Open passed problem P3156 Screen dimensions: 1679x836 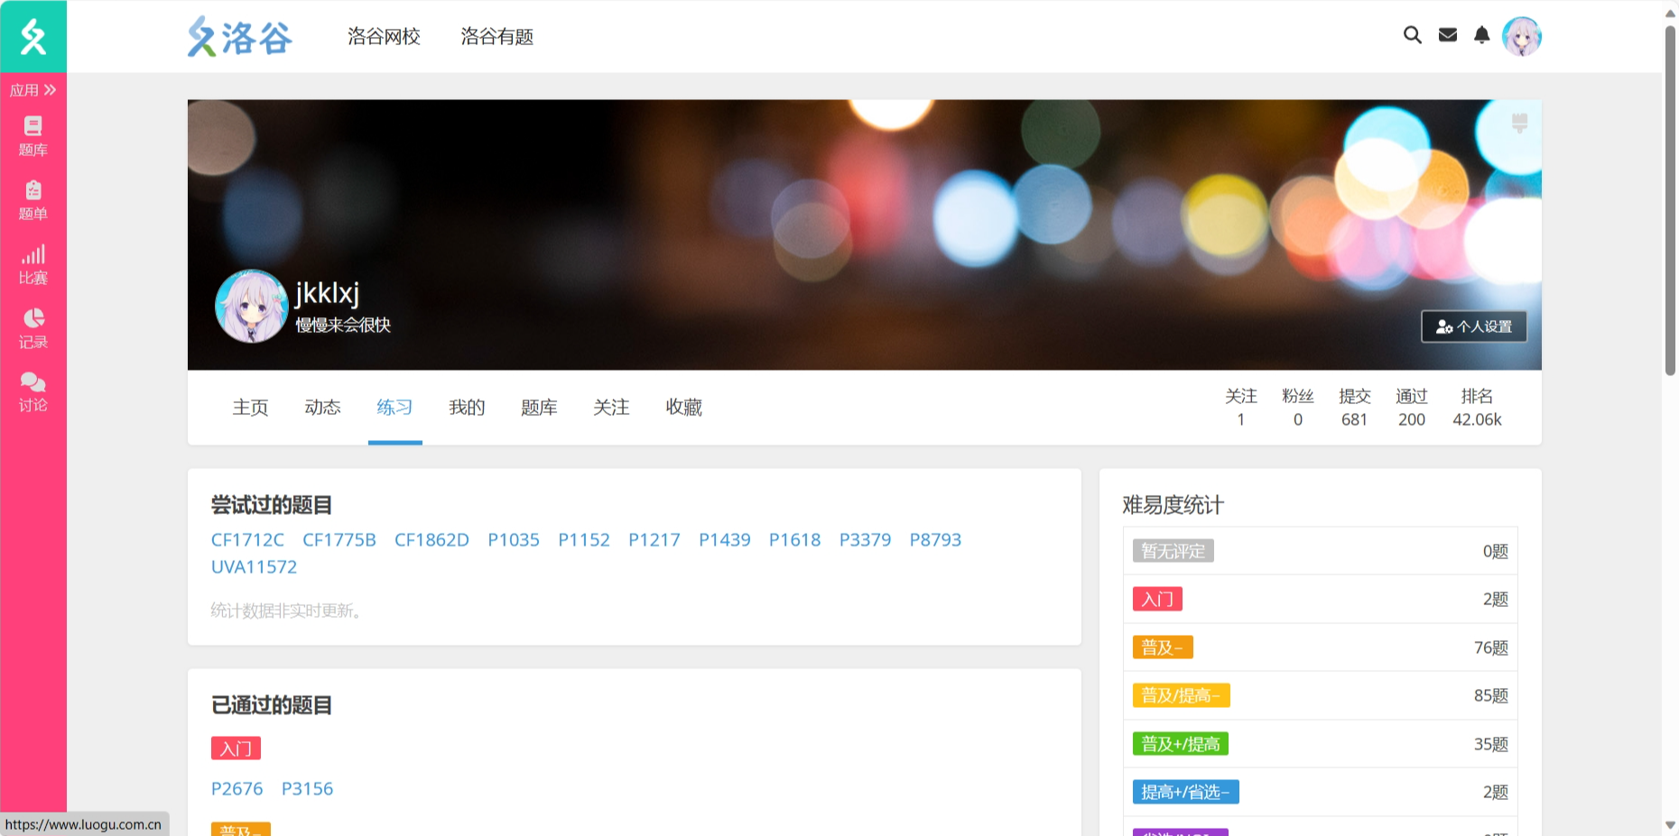click(x=308, y=789)
